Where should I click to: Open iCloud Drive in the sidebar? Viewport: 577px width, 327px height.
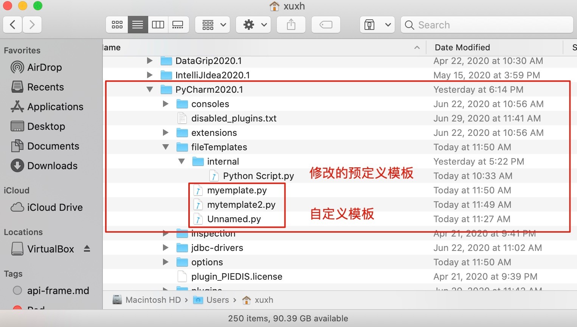[47, 207]
